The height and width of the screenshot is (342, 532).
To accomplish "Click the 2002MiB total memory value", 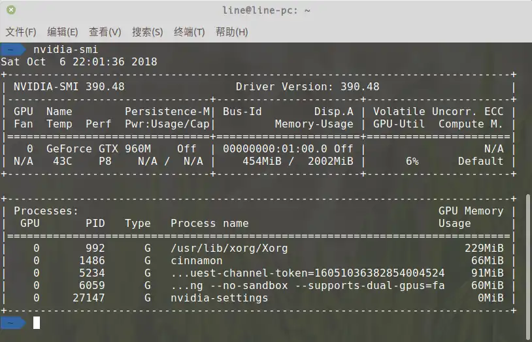I will click(x=331, y=161).
